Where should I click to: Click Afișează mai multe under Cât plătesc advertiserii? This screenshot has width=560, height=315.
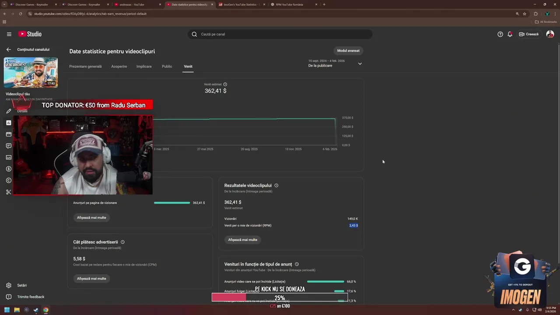click(x=91, y=279)
